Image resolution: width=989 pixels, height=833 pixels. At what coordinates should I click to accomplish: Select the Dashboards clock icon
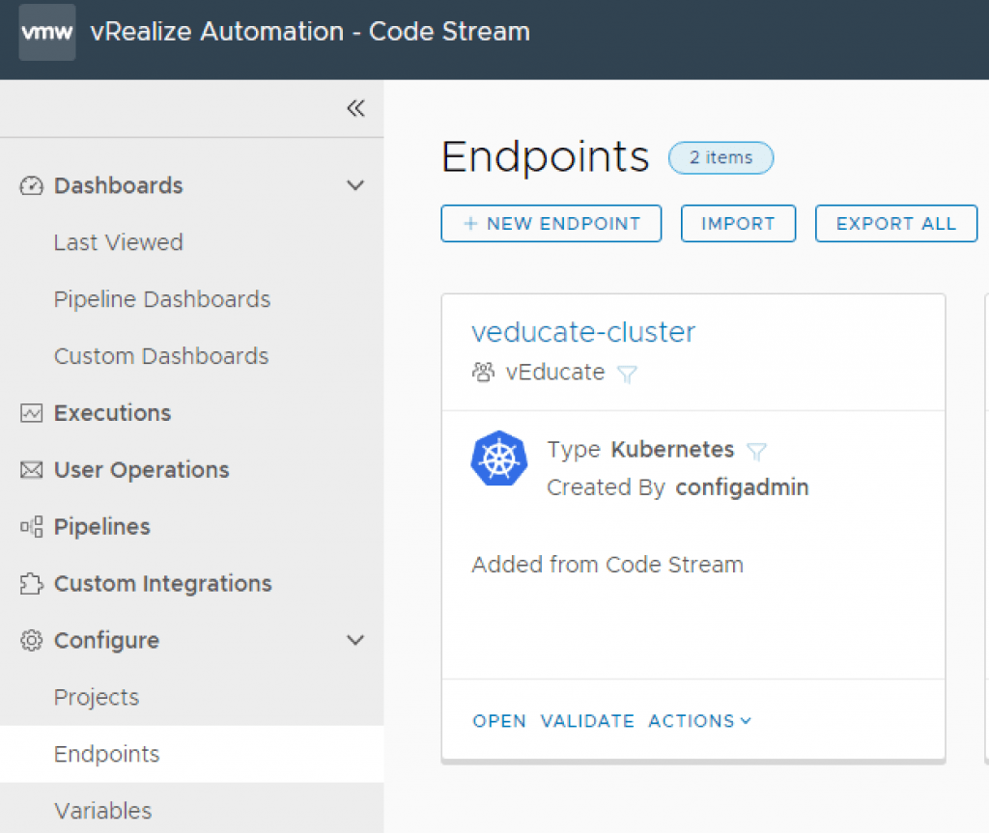click(x=31, y=185)
